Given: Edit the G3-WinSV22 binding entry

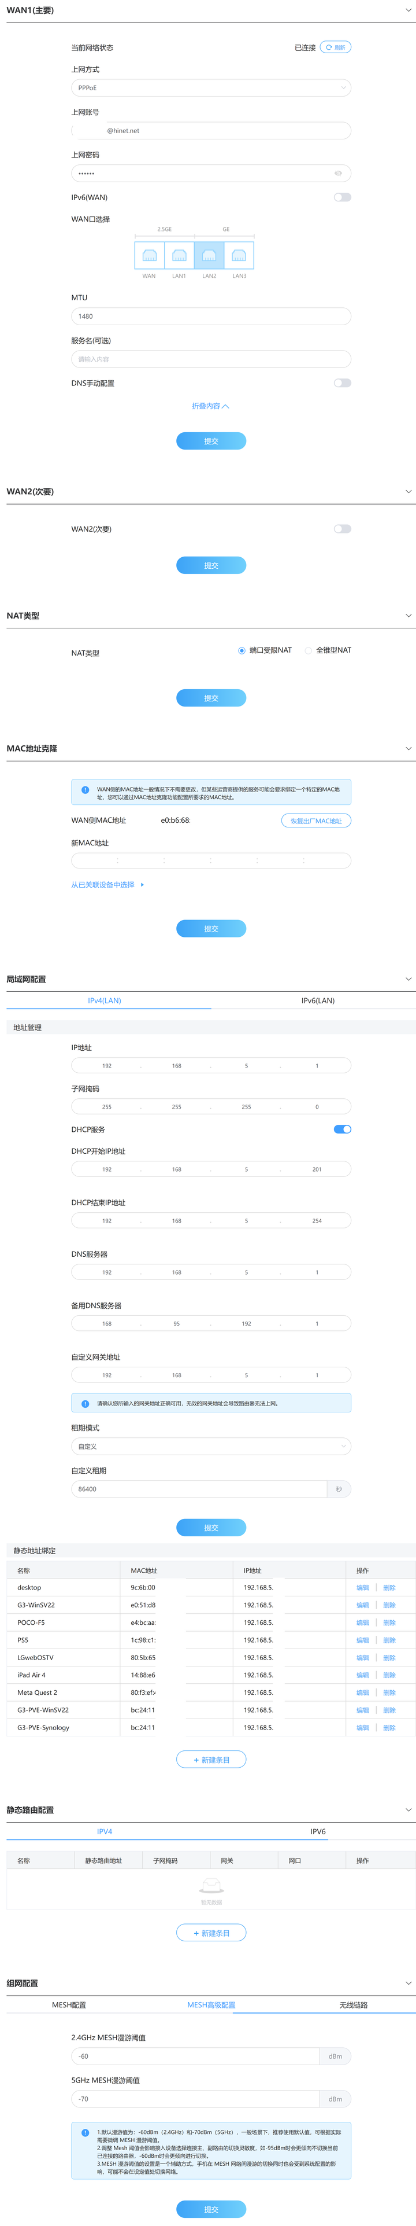Looking at the screenshot, I should coord(362,1605).
